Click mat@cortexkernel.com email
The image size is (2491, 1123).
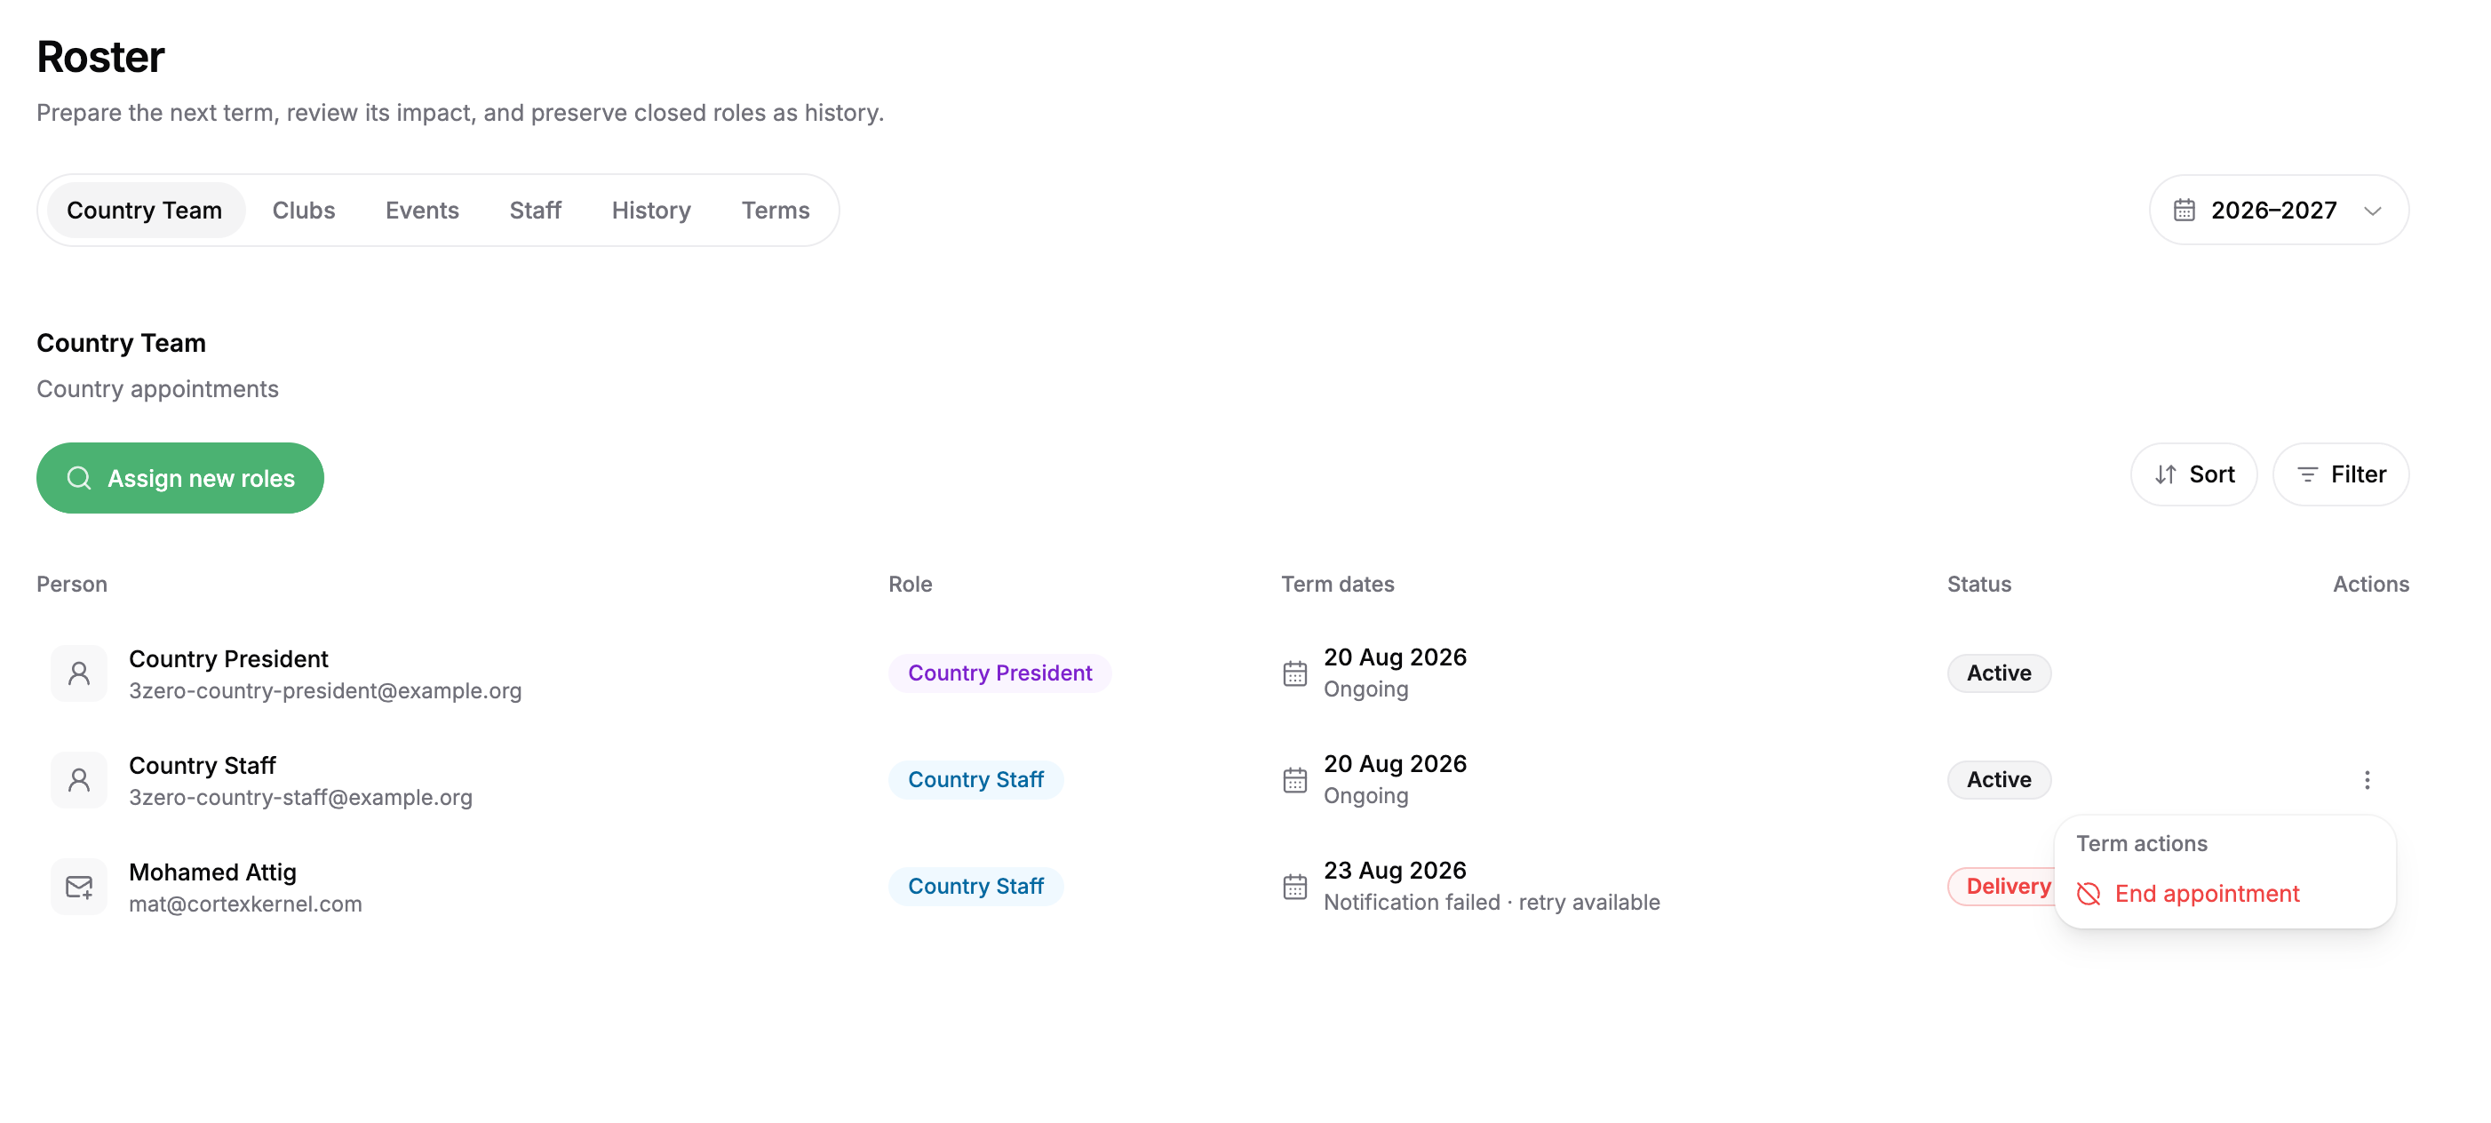(245, 904)
